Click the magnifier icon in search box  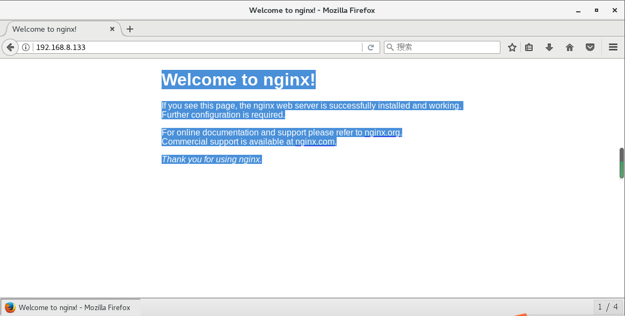tap(390, 47)
